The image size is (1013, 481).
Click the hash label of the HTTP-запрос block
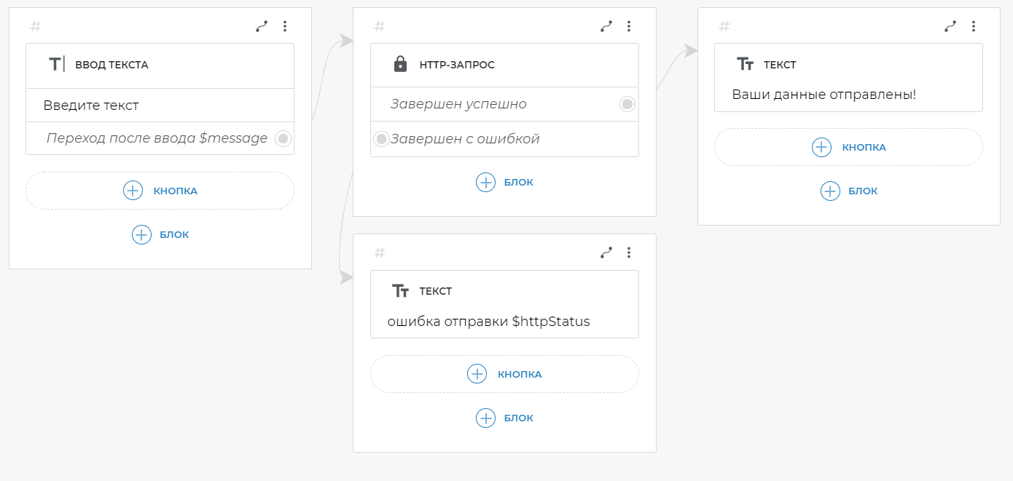click(x=379, y=26)
